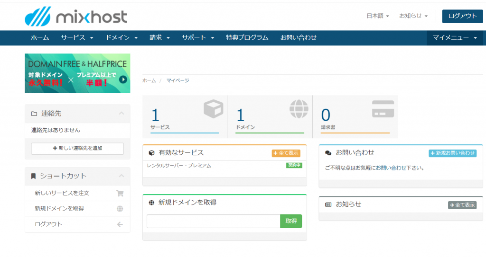Image resolution: width=486 pixels, height=257 pixels.
Task: Open the お知らせ dropdown in header
Action: (413, 16)
